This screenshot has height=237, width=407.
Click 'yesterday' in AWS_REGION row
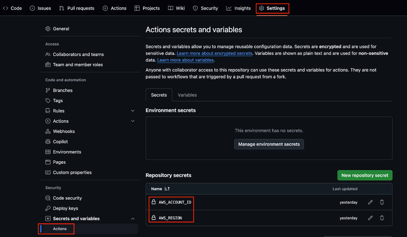[349, 218]
